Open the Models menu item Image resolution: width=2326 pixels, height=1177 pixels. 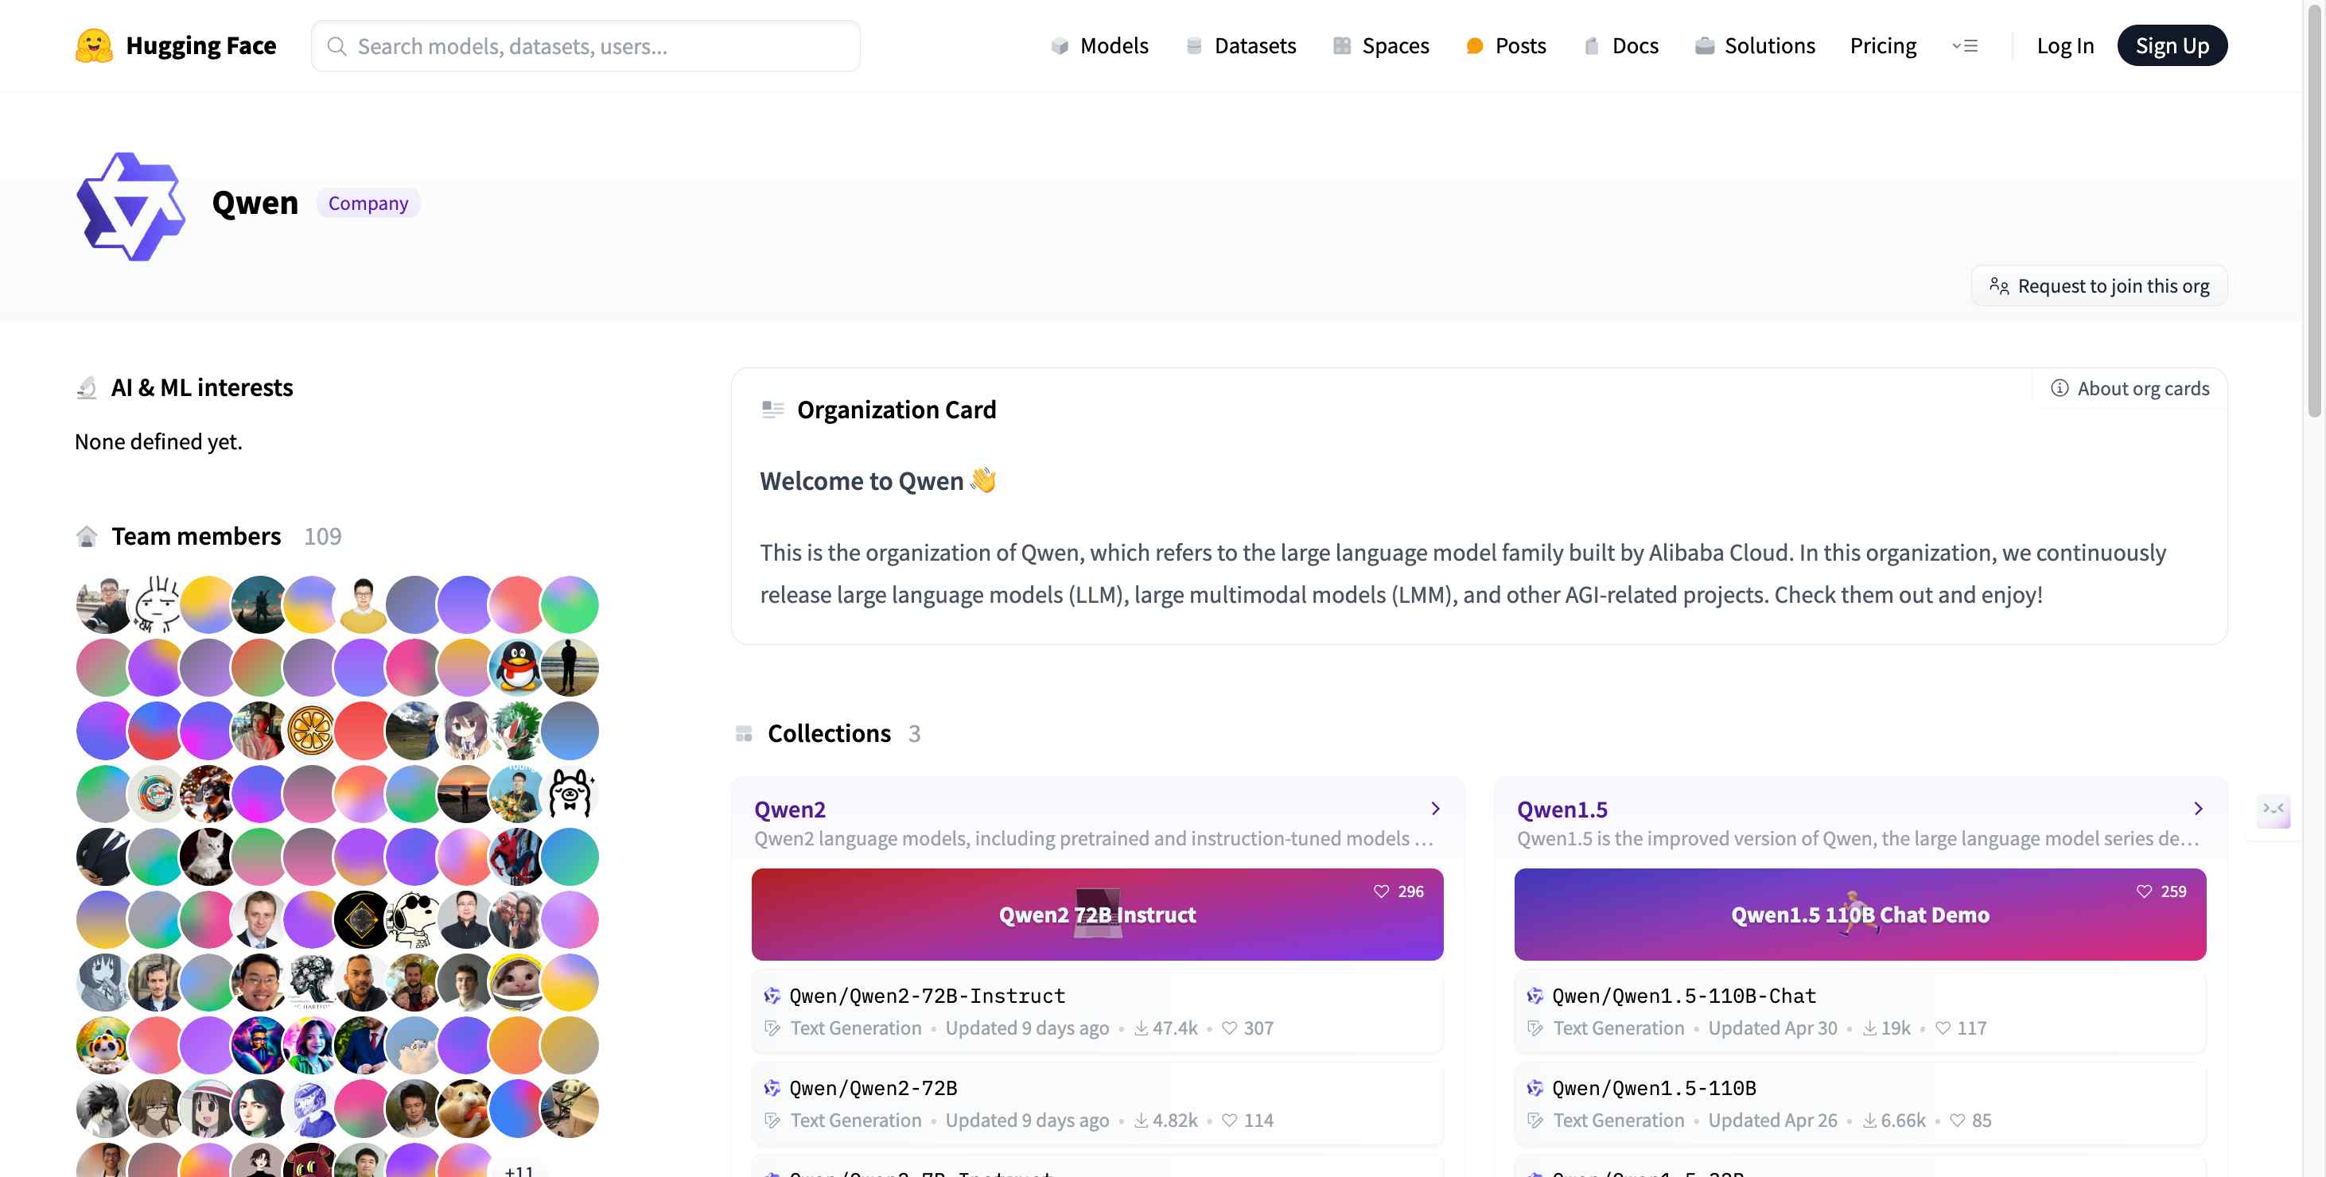click(1100, 46)
